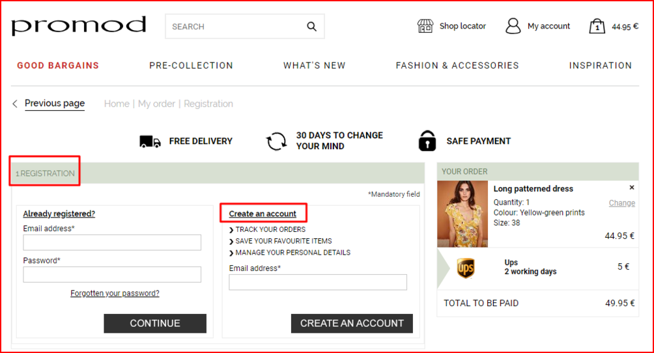654x353 pixels.
Task: Open GOOD BARGAINS menu
Action: (x=58, y=66)
